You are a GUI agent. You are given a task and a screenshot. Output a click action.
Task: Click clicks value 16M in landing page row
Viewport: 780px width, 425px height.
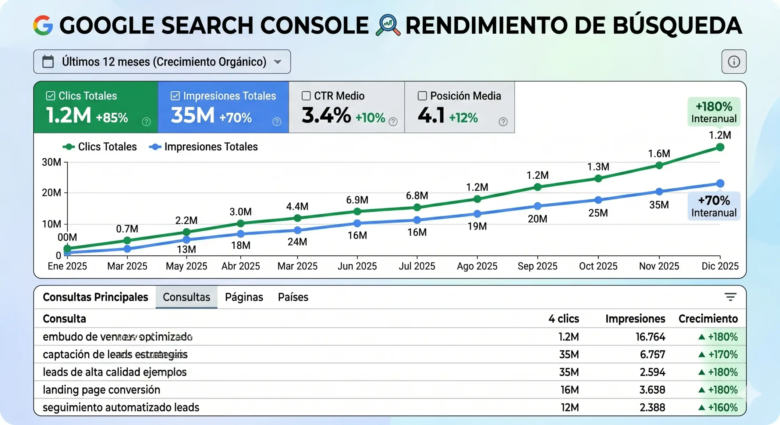click(x=570, y=390)
